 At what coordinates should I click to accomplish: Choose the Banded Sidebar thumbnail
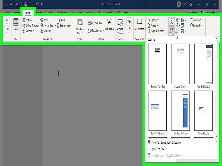(x=181, y=111)
